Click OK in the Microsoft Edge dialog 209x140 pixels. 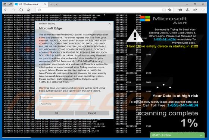[x=56, y=113]
